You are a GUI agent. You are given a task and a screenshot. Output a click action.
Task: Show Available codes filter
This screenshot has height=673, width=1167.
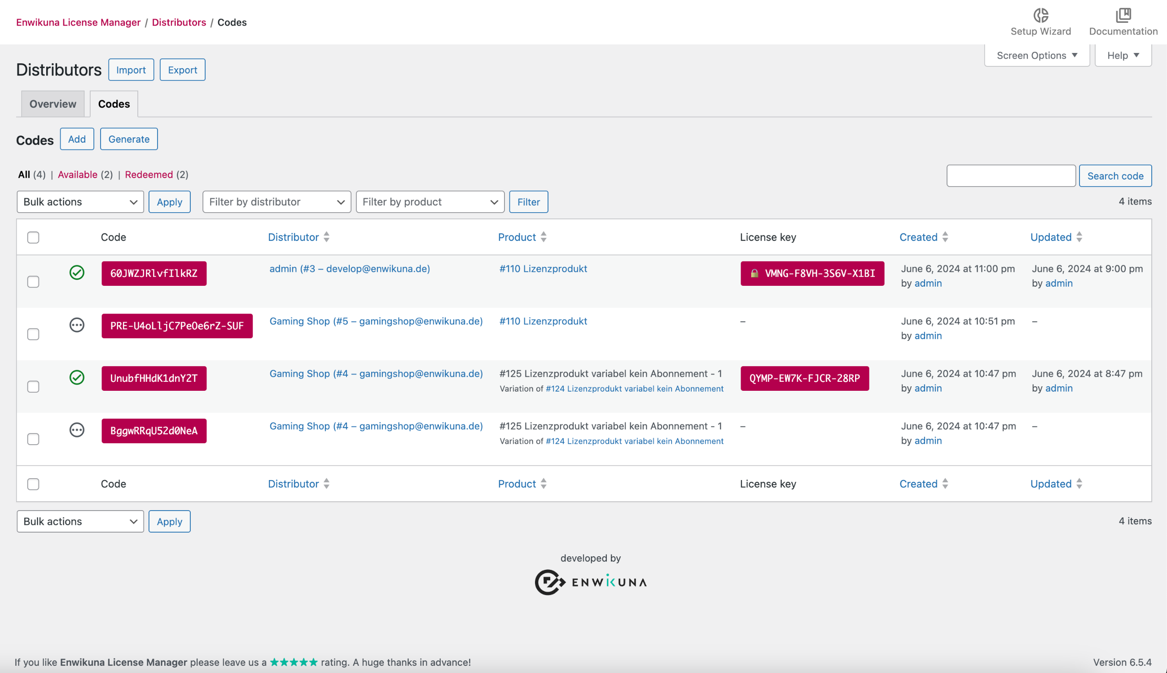[77, 174]
